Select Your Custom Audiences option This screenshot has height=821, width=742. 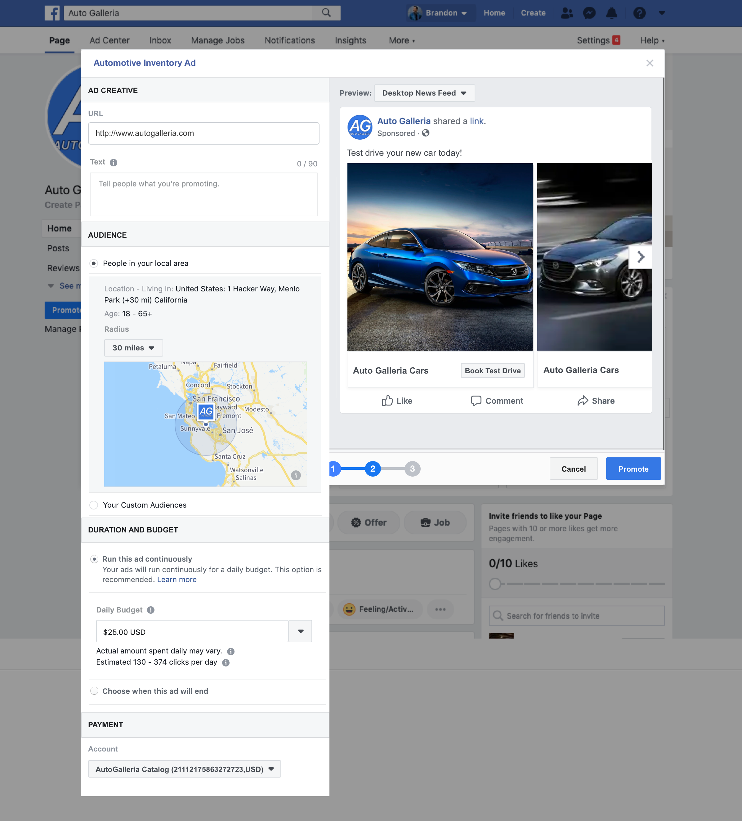pyautogui.click(x=94, y=505)
